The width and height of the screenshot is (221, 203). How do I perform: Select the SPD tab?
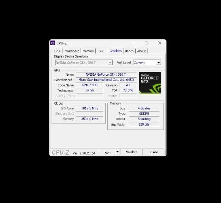(102, 51)
